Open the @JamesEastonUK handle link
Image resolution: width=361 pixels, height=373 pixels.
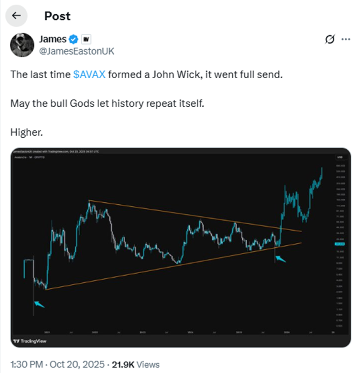tap(76, 51)
